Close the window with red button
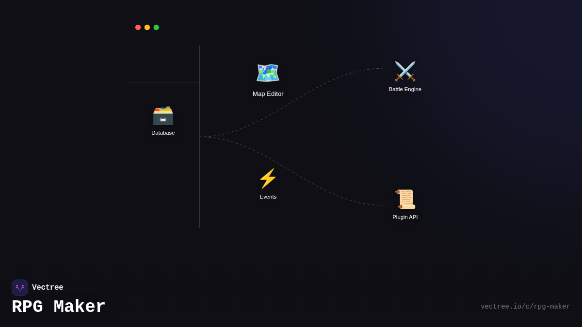Viewport: 582px width, 327px height. coord(138,28)
